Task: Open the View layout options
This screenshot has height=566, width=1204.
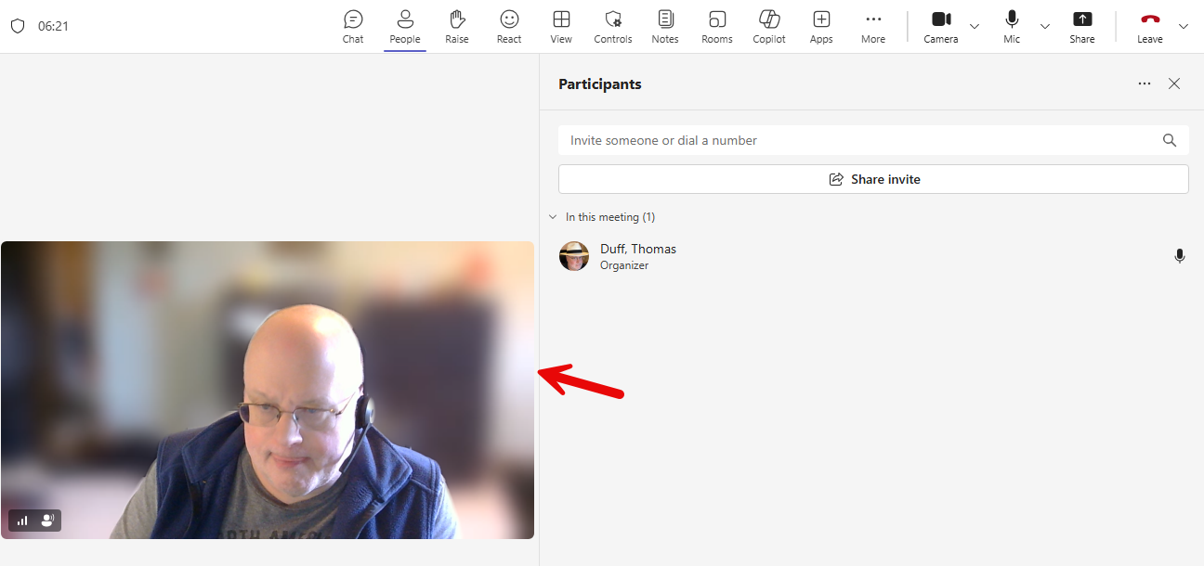Action: pyautogui.click(x=561, y=26)
